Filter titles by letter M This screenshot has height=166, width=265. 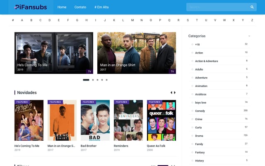132,20
